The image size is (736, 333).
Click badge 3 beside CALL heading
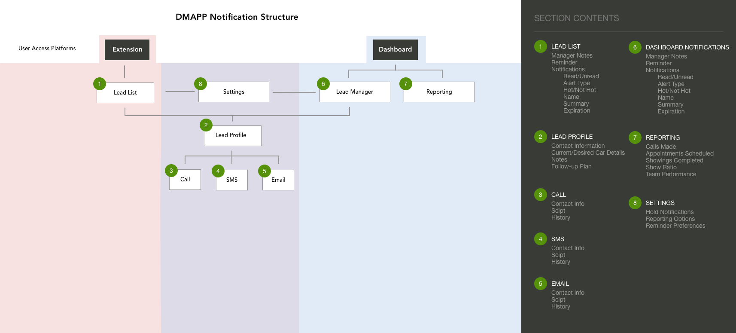541,195
